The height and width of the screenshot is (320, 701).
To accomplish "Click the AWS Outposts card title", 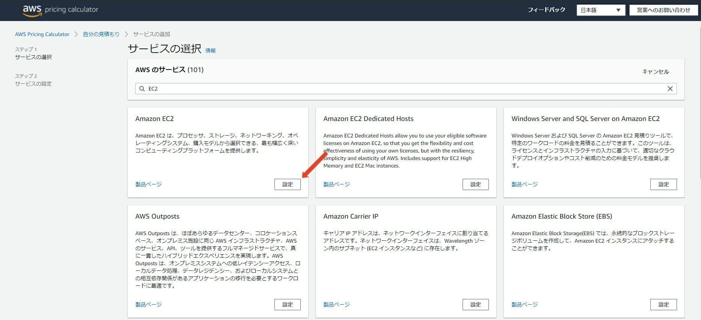I will (x=157, y=216).
